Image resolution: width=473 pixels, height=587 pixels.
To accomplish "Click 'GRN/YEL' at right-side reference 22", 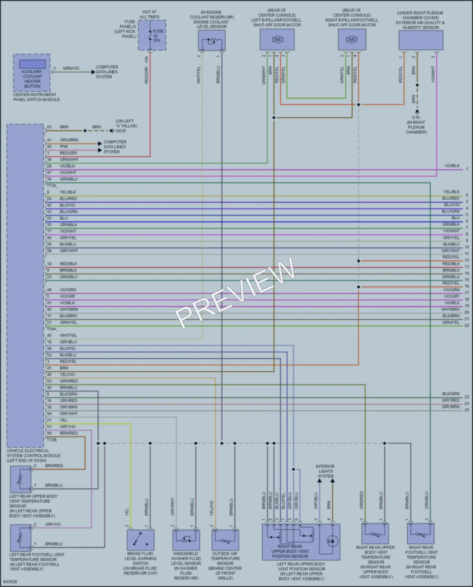I will (451, 322).
